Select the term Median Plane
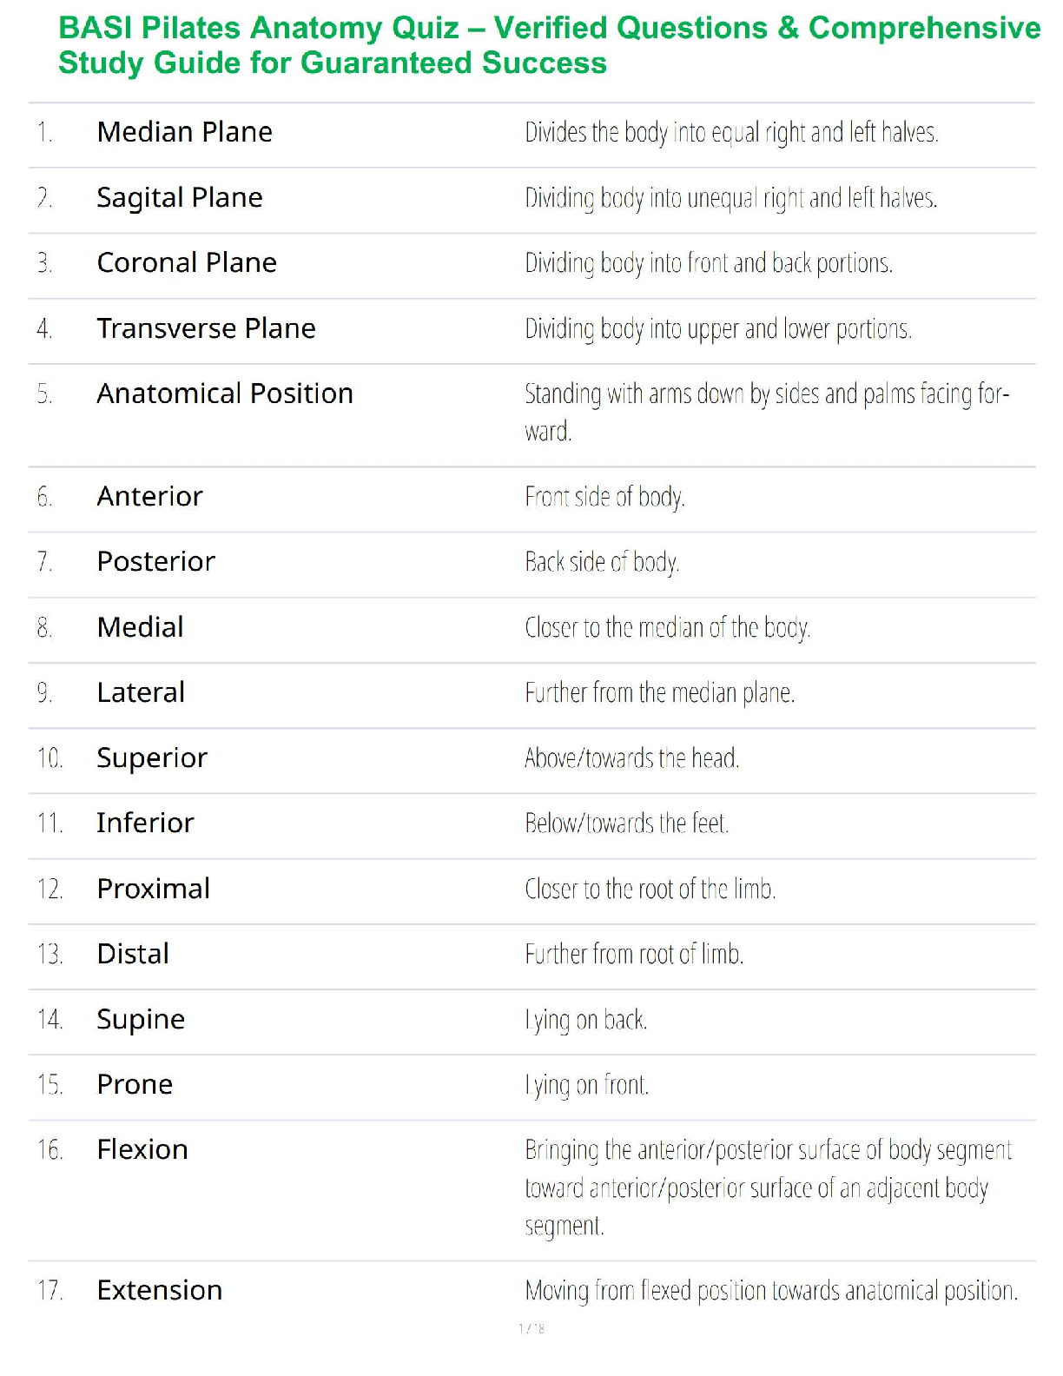This screenshot has width=1063, height=1376. tap(184, 132)
